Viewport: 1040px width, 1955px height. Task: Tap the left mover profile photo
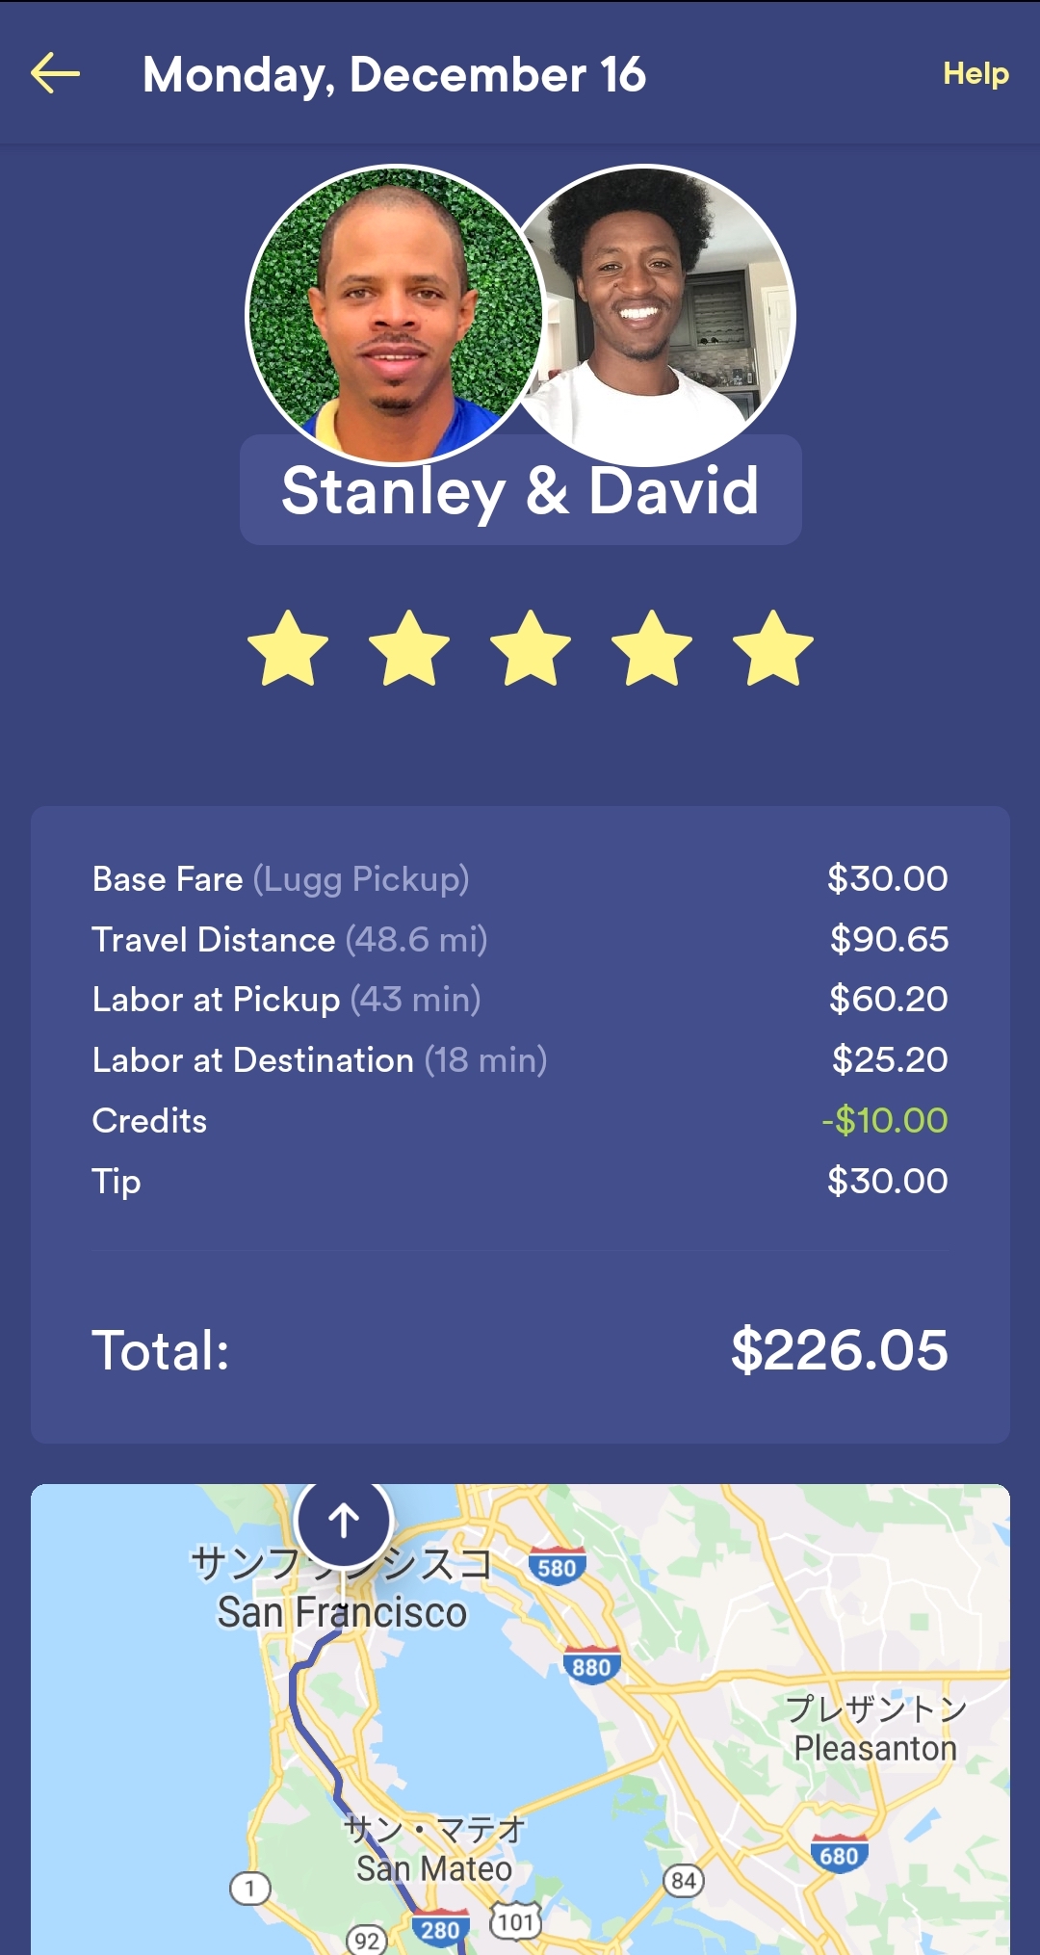(x=393, y=313)
